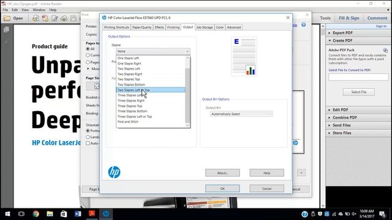Open the attachments paperclip panel icon
Viewport: 392px width, 220px height.
pos(7,42)
